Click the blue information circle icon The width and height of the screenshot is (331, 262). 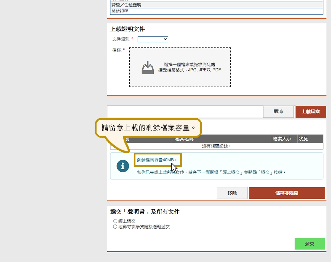tap(123, 166)
